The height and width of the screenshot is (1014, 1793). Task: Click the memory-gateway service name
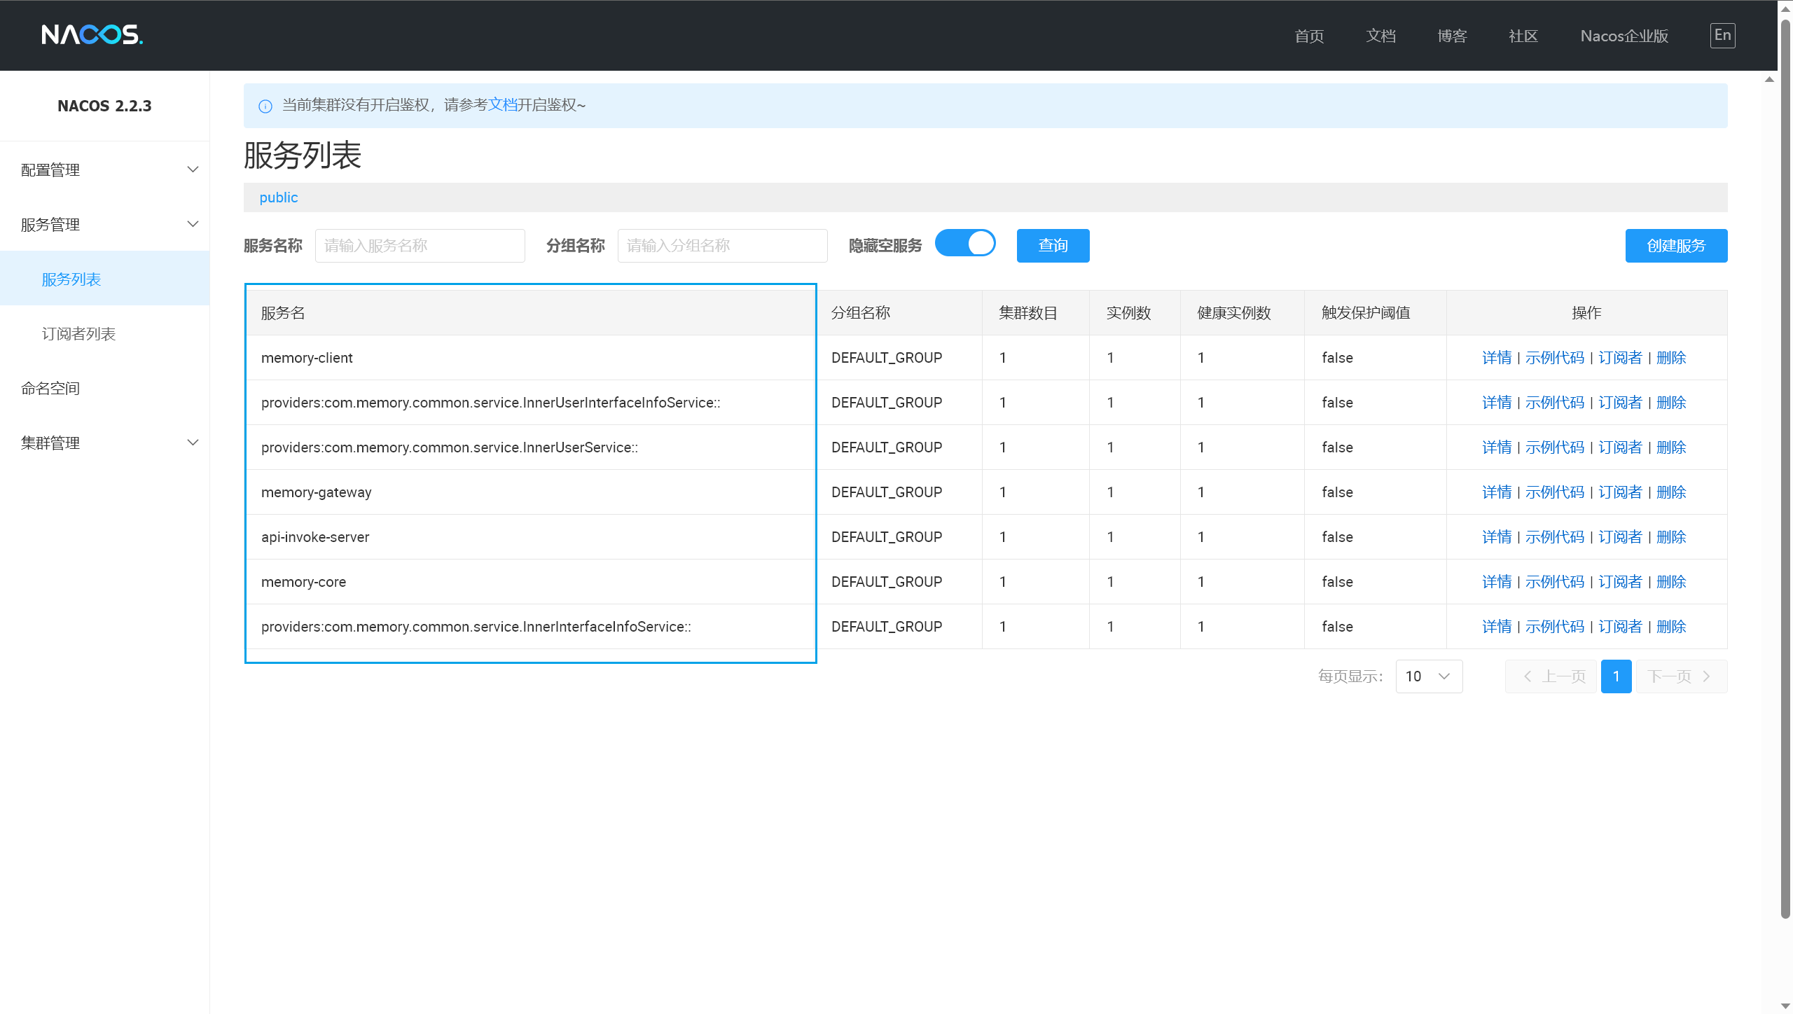click(316, 492)
